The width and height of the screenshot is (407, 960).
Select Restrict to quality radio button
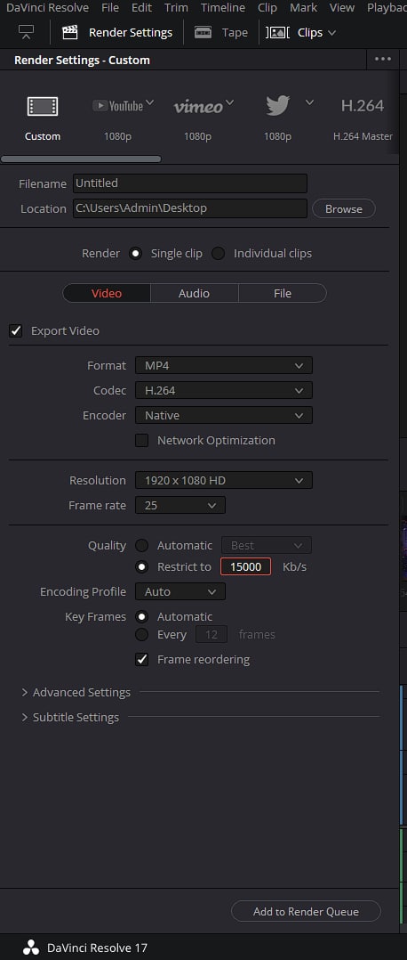click(x=142, y=567)
